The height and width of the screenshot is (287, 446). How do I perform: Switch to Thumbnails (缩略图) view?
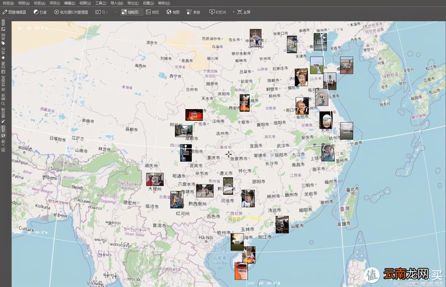130,12
